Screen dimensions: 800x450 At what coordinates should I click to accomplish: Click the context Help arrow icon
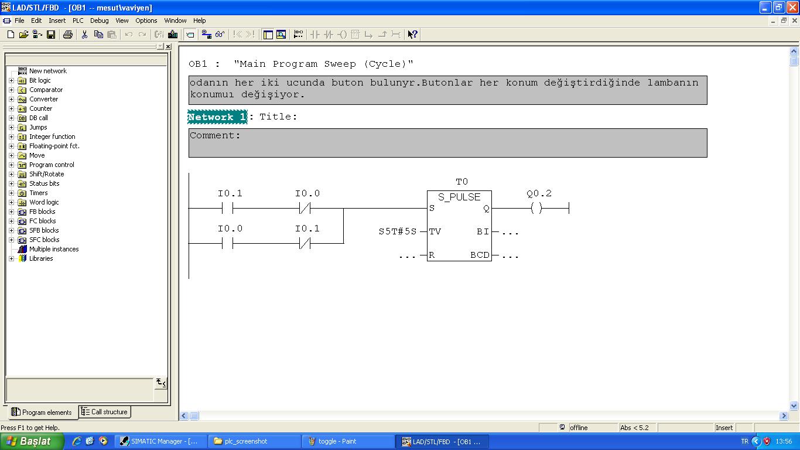[412, 35]
